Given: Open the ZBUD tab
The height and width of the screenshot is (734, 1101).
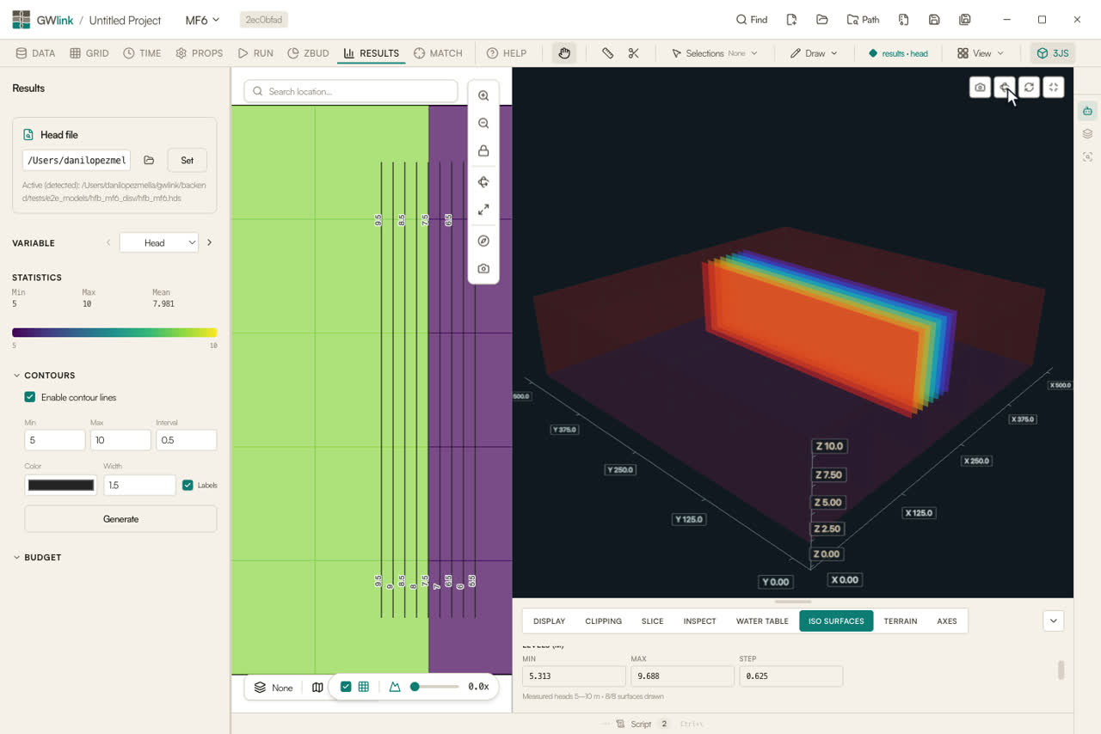Looking at the screenshot, I should (x=308, y=53).
